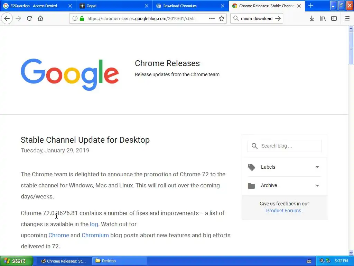
Task: Close the Download Chromium tab
Action: coord(223,6)
